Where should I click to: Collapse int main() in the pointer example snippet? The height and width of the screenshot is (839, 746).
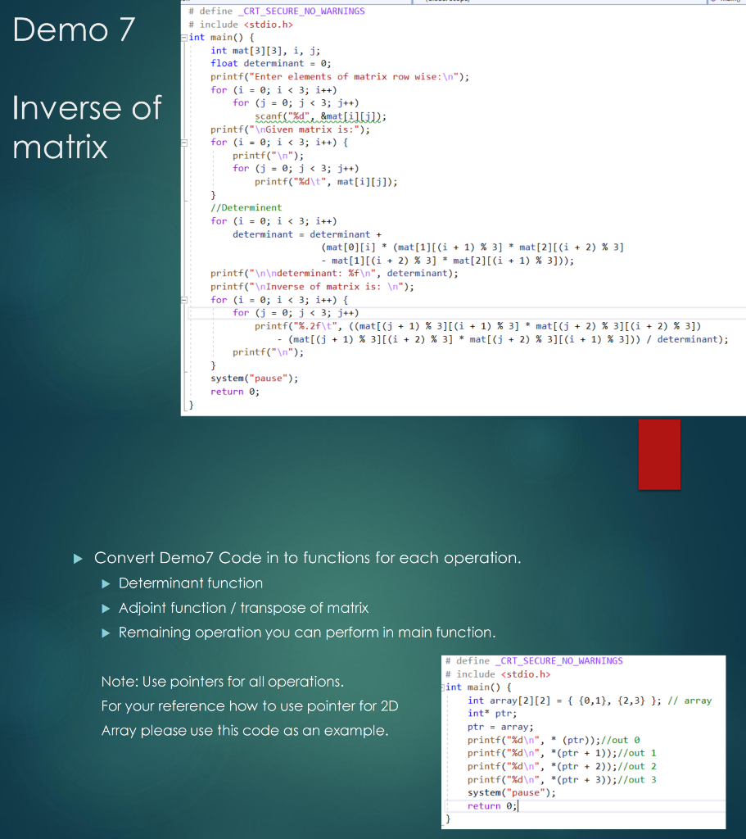tap(443, 687)
